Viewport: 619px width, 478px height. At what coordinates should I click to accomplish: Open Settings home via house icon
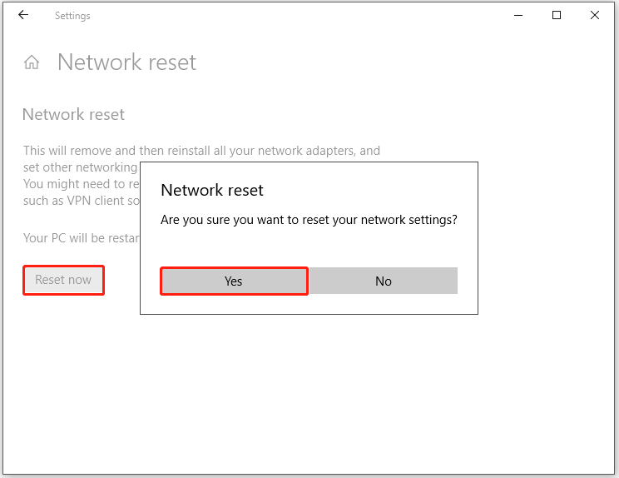tap(32, 62)
